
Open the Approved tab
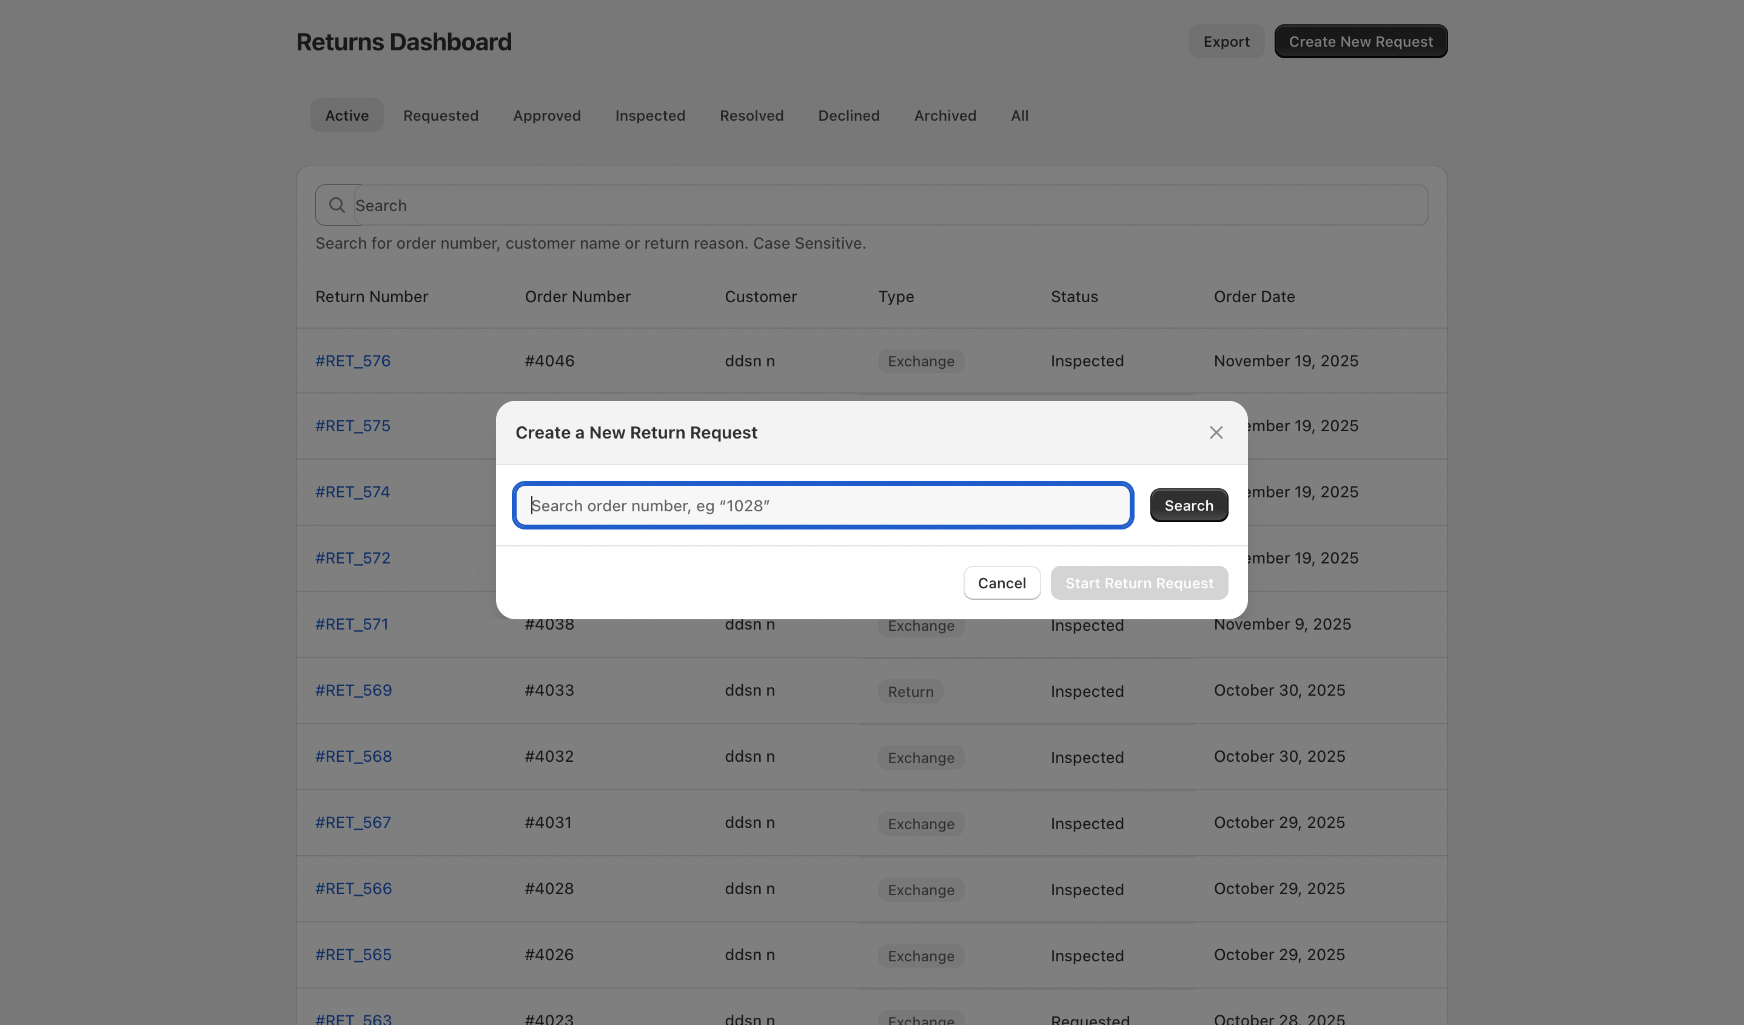[547, 116]
